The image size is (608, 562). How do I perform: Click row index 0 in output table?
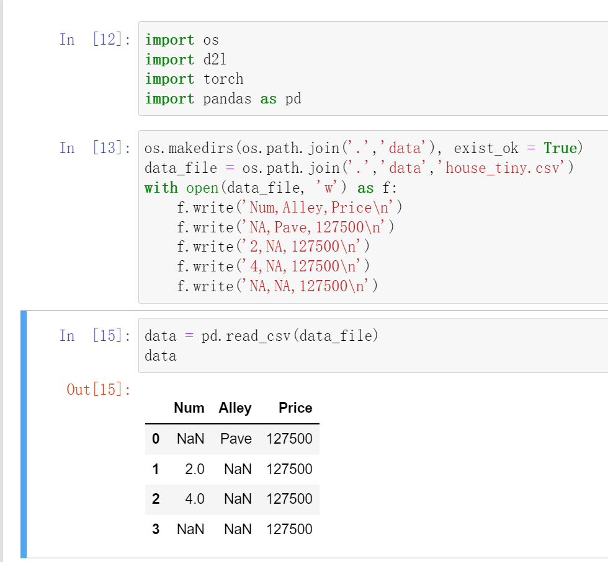(156, 439)
